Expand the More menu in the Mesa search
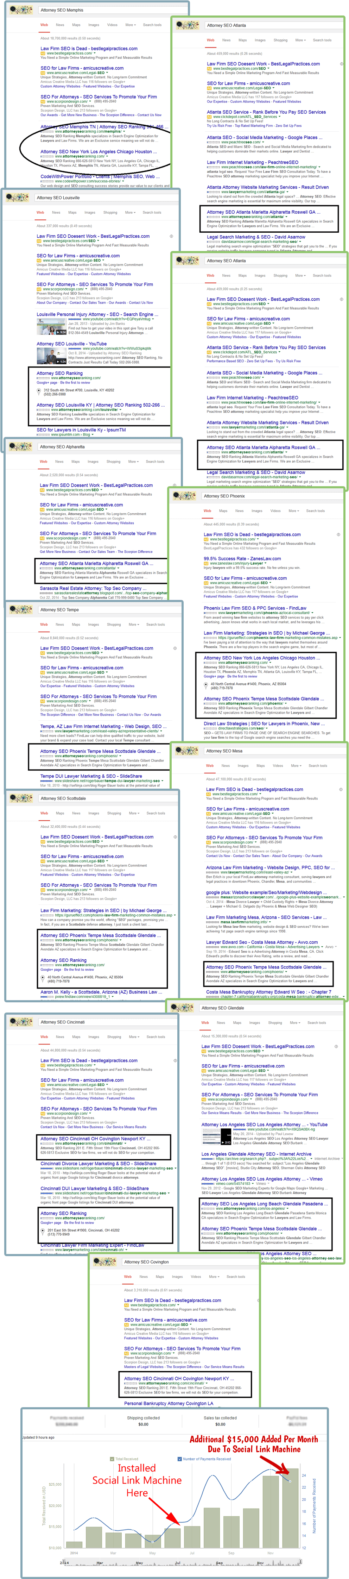349x1579 pixels. (296, 766)
